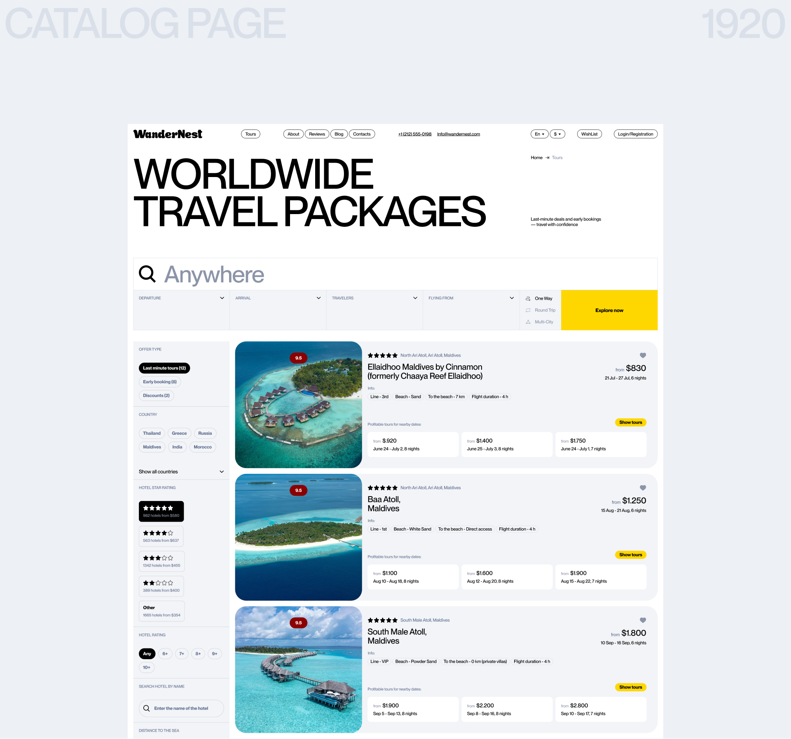The width and height of the screenshot is (791, 739).
Task: Favorite the Baa Atoll tour heart
Action: tap(643, 488)
